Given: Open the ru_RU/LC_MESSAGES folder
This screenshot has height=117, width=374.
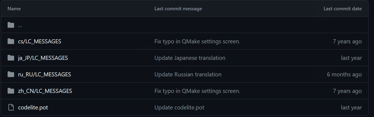Looking at the screenshot, I should click(45, 74).
